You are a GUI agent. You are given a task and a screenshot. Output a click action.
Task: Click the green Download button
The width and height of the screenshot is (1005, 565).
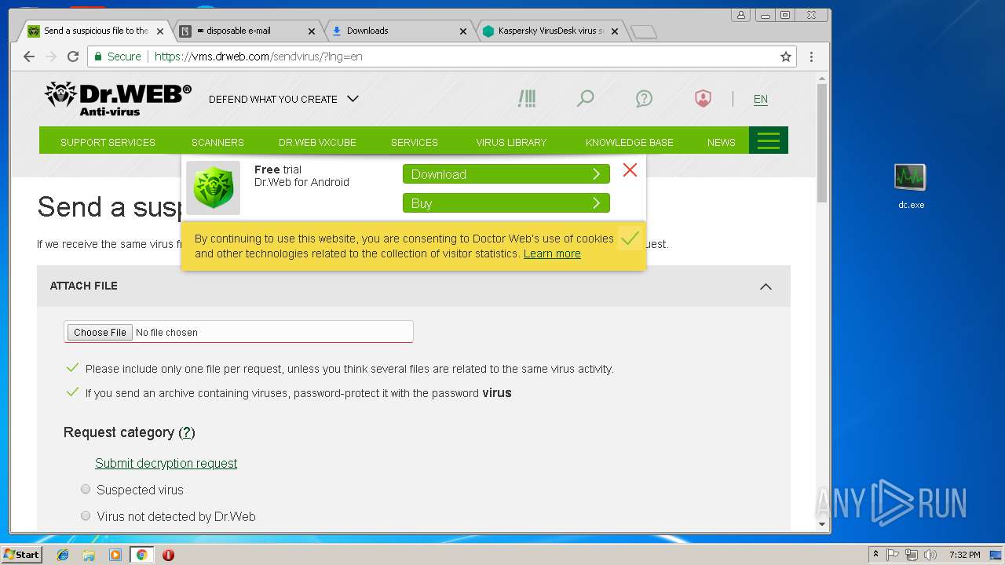click(x=506, y=174)
